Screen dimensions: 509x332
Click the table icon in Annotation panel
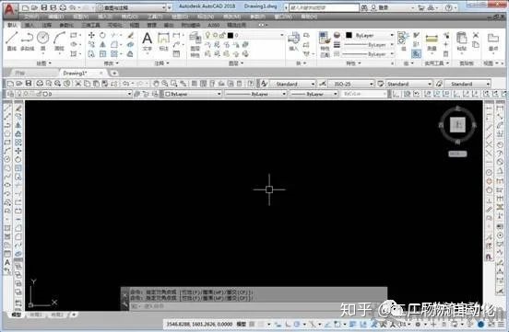pos(177,53)
